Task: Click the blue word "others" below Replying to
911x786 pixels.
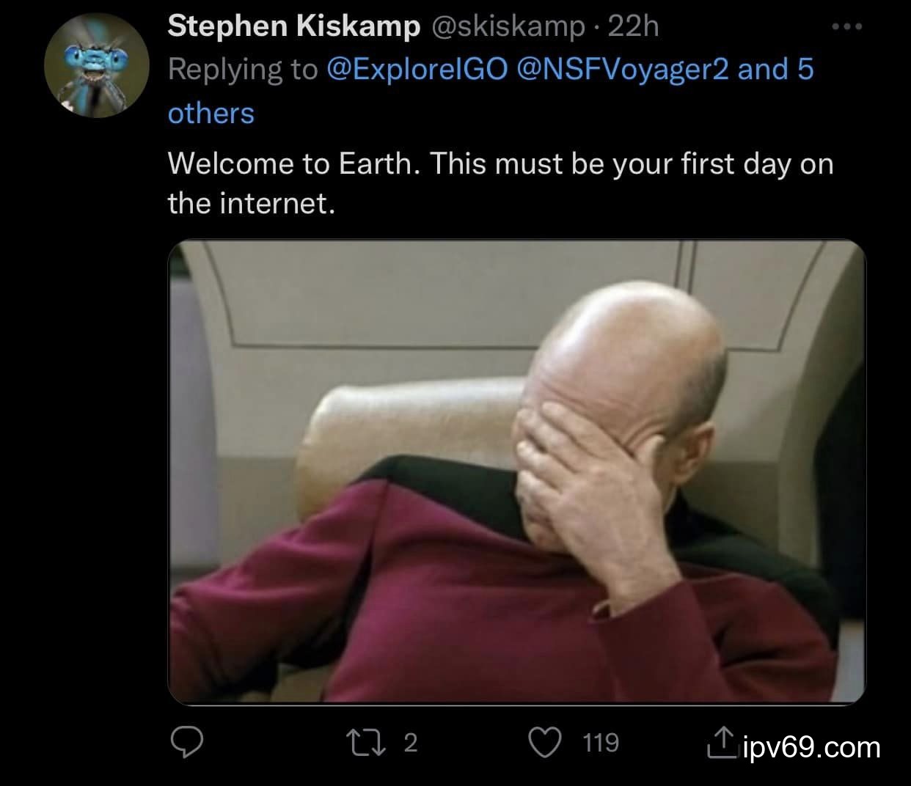Action: 211,114
